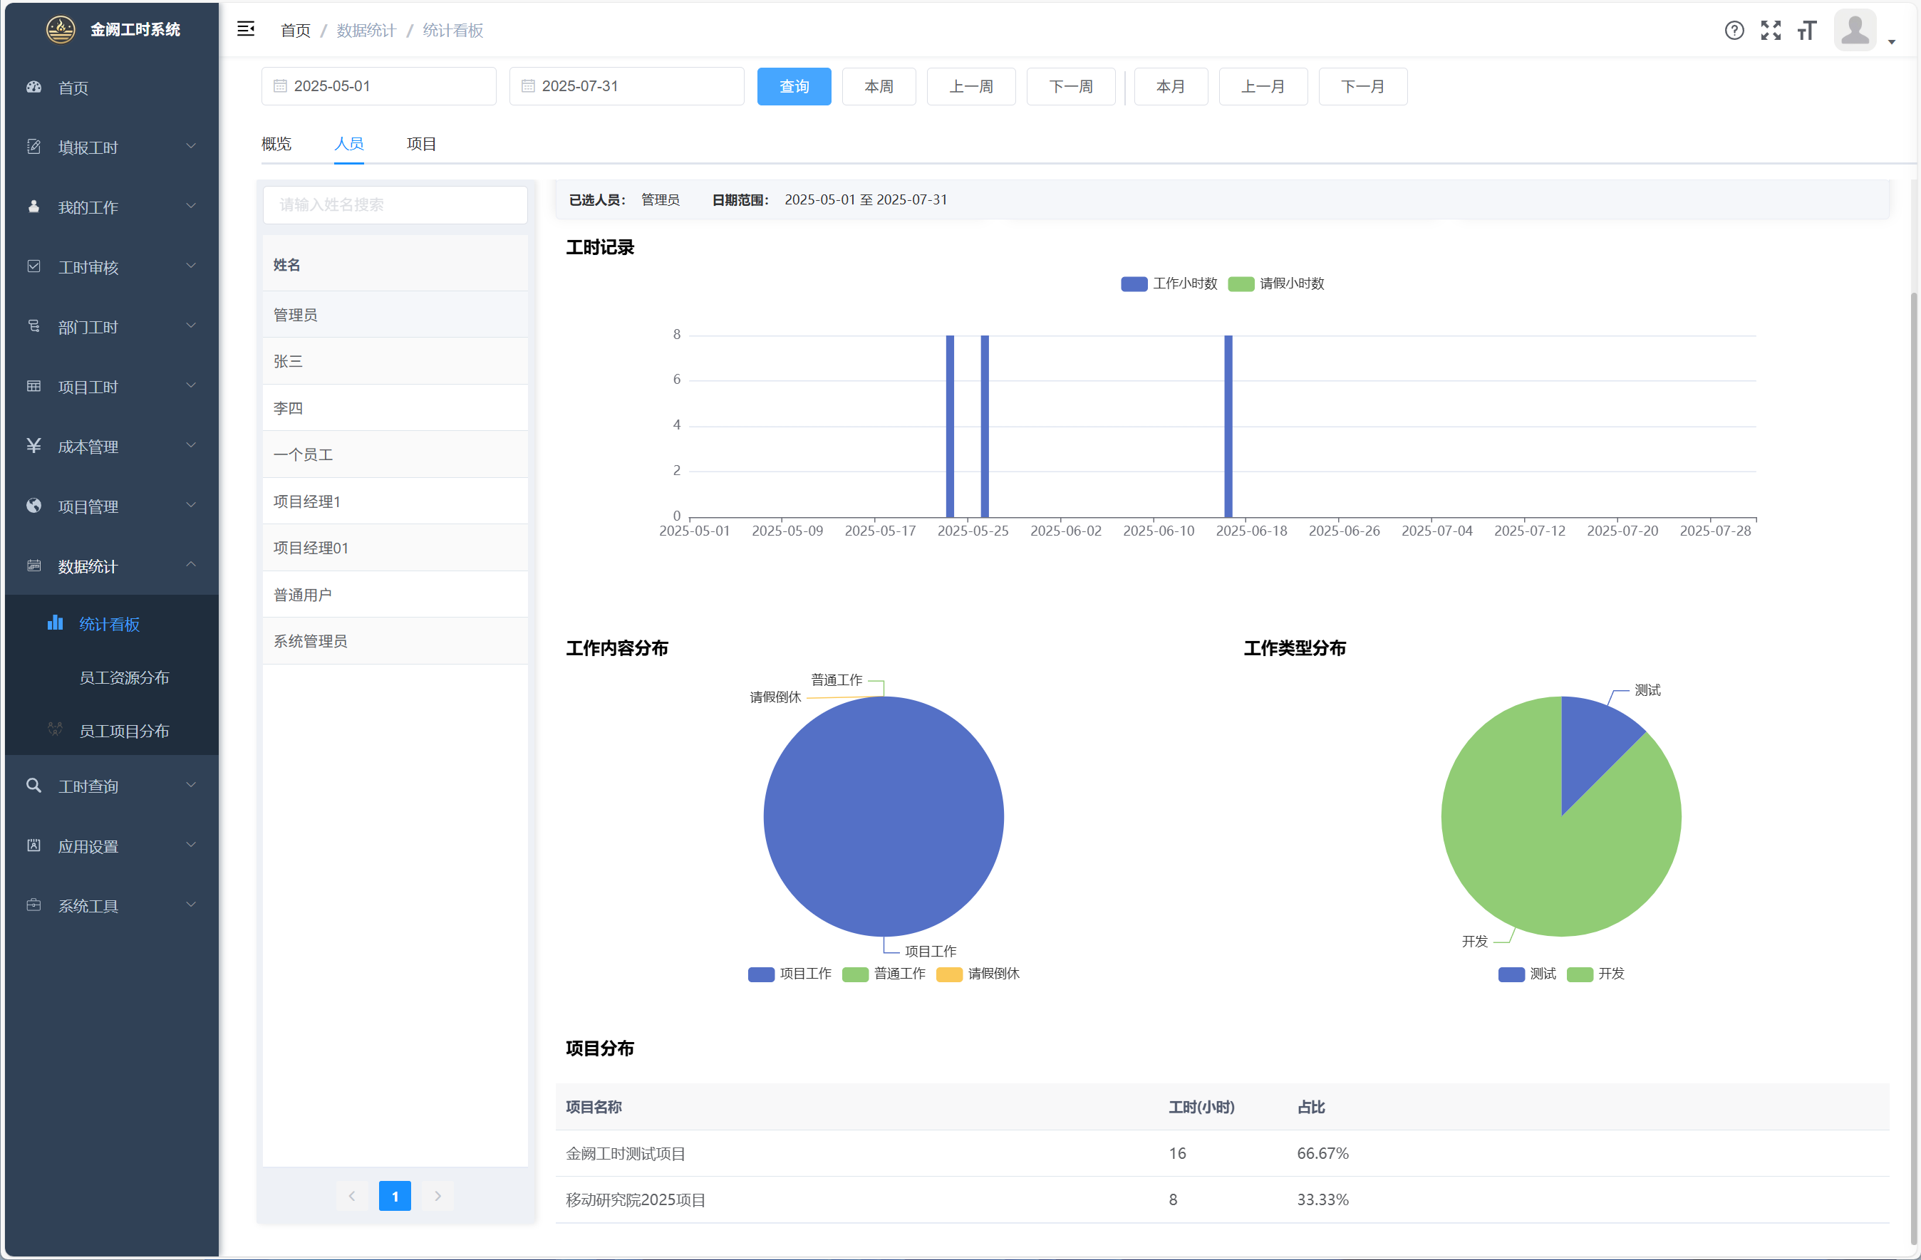
Task: Click the 项目工时 table icon
Action: point(34,386)
